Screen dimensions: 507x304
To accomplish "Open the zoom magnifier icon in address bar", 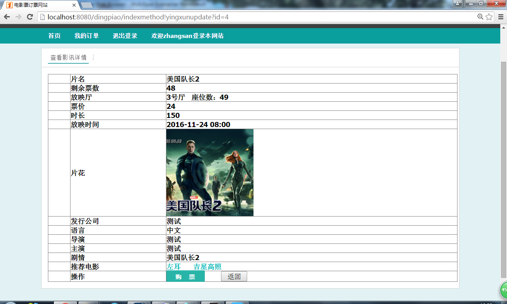I will pyautogui.click(x=480, y=17).
